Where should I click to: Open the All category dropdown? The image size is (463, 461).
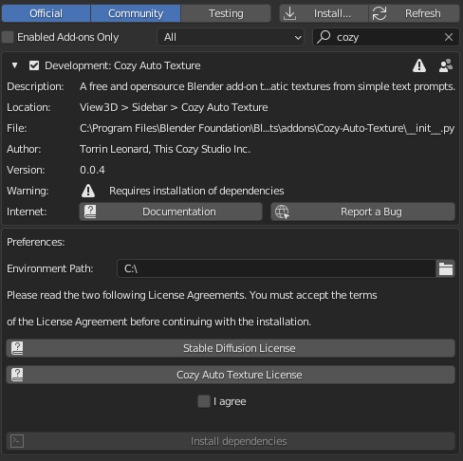click(231, 37)
